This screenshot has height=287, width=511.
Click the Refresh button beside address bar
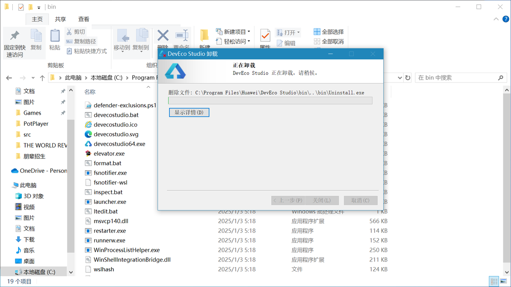[x=408, y=78]
